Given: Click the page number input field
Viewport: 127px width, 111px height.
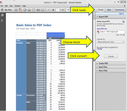Looking at the screenshot, I should [58, 10].
